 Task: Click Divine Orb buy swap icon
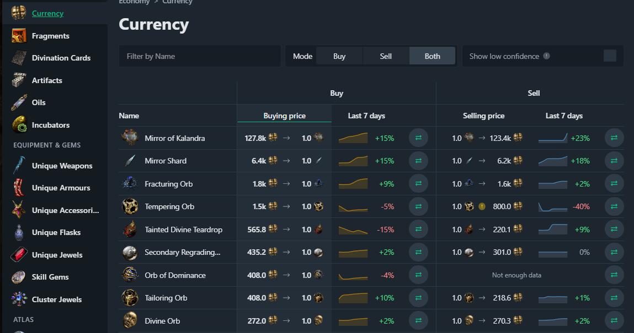click(418, 320)
